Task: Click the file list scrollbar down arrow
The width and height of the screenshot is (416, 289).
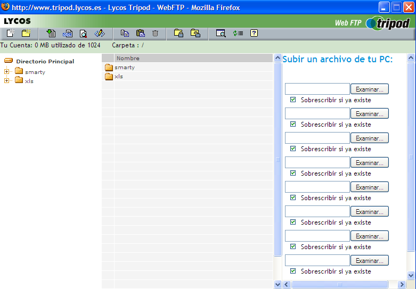Action: (278, 285)
